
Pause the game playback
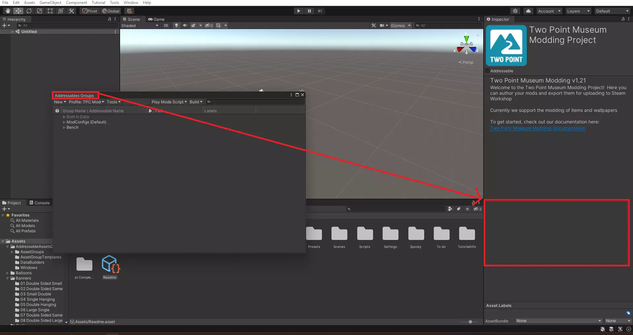click(x=309, y=11)
